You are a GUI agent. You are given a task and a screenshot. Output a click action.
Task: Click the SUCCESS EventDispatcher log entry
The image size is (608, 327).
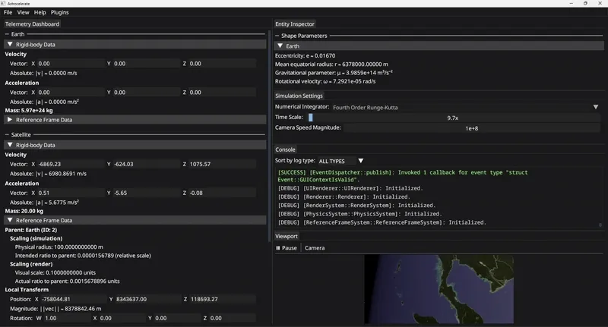[403, 176]
